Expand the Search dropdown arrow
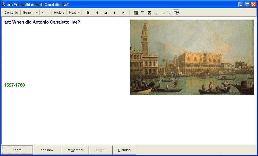Screen dimensions: 258x156 pyautogui.click(x=37, y=13)
